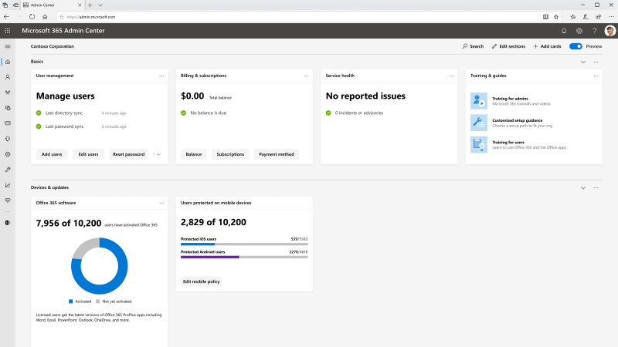Open Reports chart icon in sidebar

[8, 185]
